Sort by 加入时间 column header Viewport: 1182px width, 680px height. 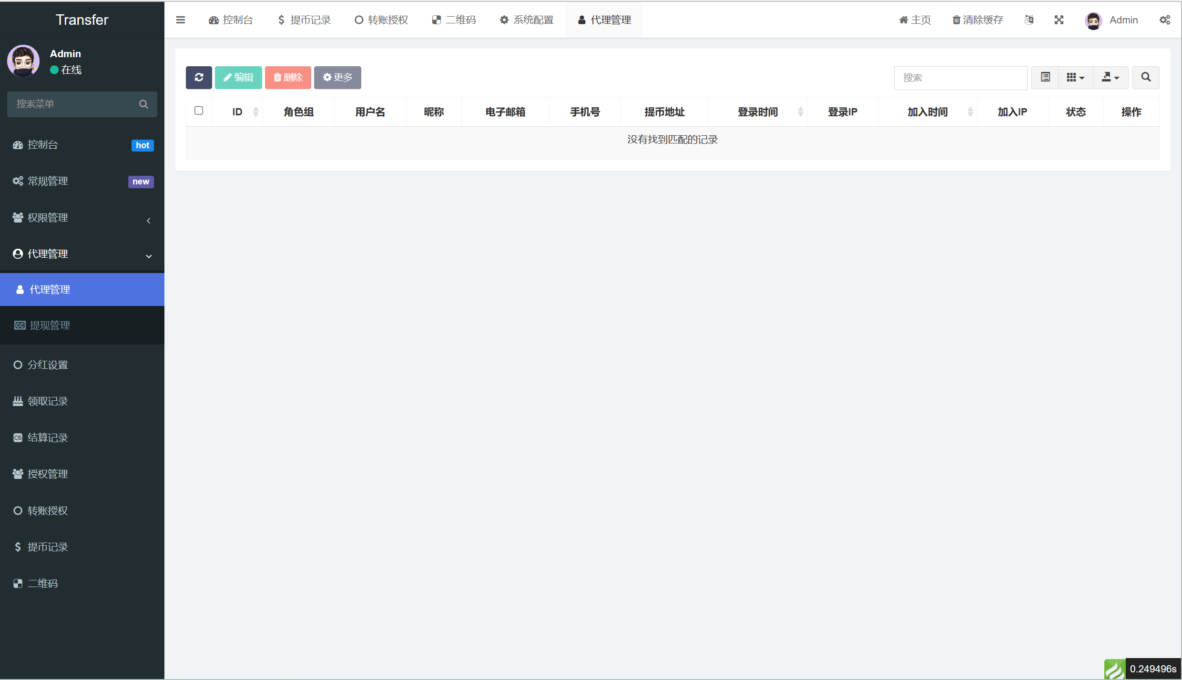pos(927,112)
